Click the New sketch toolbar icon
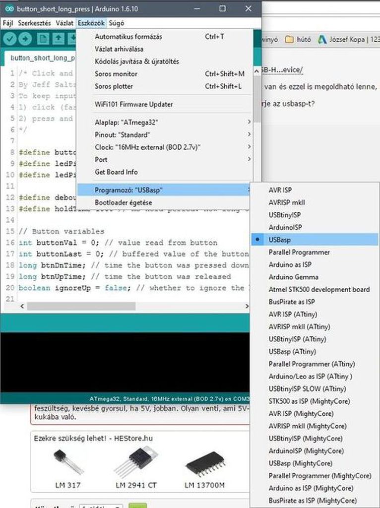Viewport: 380px width, 508px height. [x=43, y=39]
